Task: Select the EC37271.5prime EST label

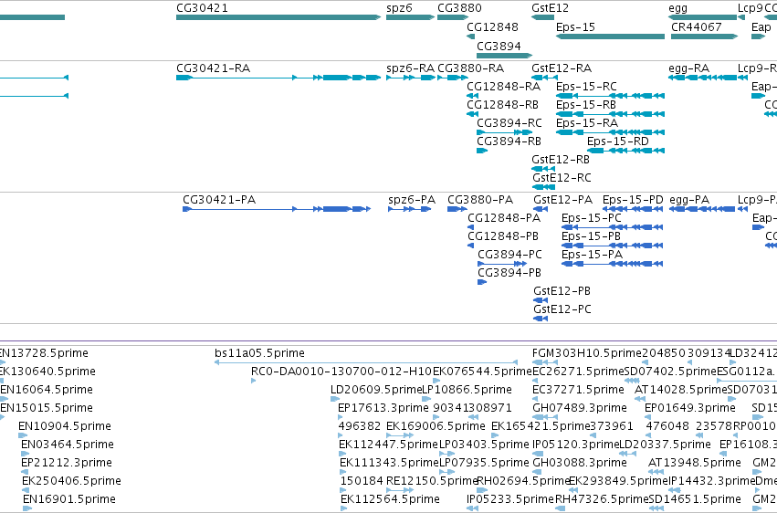Action: [578, 390]
